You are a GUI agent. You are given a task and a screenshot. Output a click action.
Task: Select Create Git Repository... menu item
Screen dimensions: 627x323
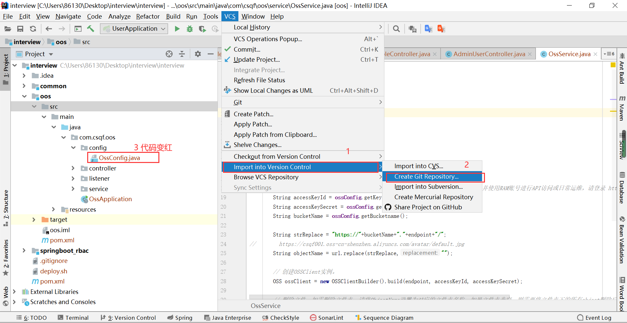click(x=432, y=177)
